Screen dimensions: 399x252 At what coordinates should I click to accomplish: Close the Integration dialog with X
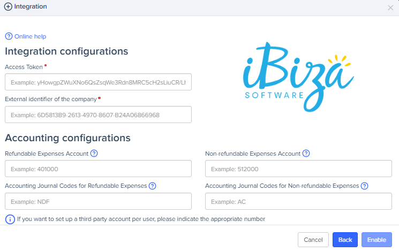[390, 7]
